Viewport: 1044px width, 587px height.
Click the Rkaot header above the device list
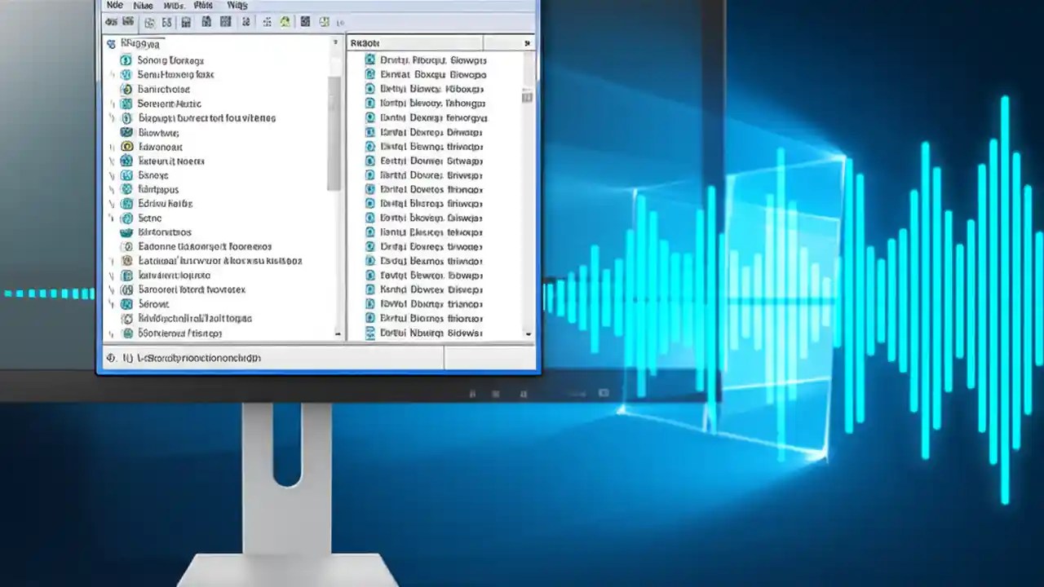(365, 42)
